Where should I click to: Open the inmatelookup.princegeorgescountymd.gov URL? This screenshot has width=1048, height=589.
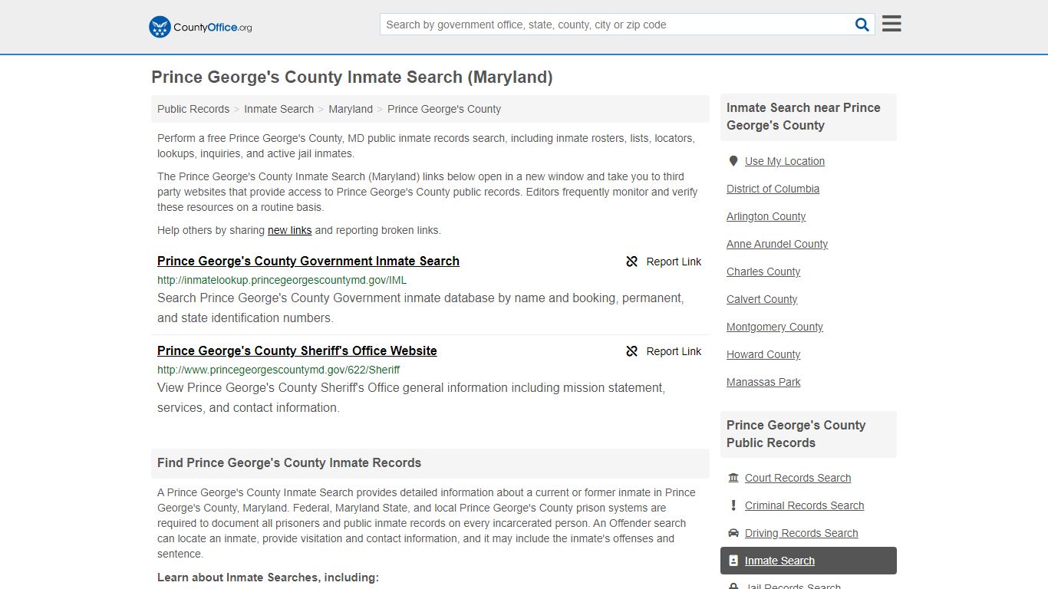tap(282, 280)
